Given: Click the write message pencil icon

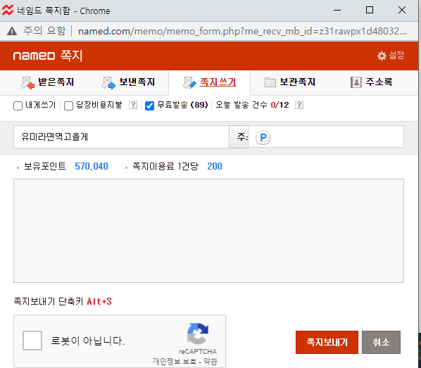Looking at the screenshot, I should coord(189,82).
